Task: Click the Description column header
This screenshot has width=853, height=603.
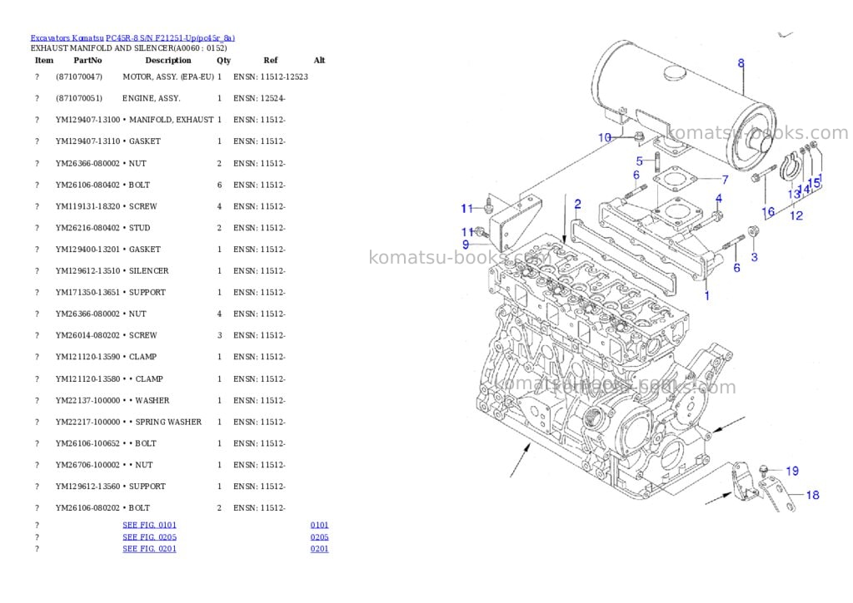Action: 168,60
